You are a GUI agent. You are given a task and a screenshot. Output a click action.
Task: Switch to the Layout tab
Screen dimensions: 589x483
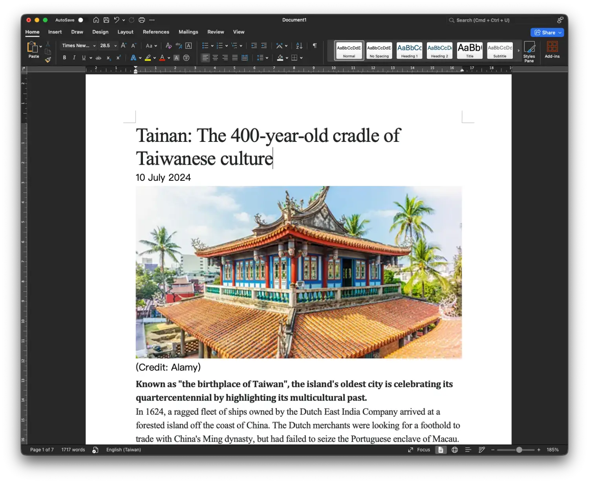[x=125, y=32]
